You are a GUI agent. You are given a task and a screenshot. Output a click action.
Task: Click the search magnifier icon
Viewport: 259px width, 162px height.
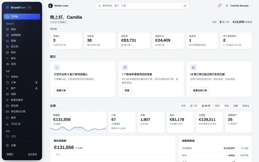(x=100, y=6)
